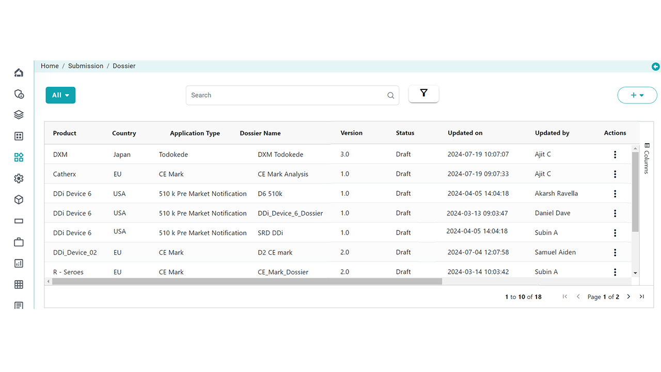Click into the Search input field
661x372 pixels.
[287, 96]
